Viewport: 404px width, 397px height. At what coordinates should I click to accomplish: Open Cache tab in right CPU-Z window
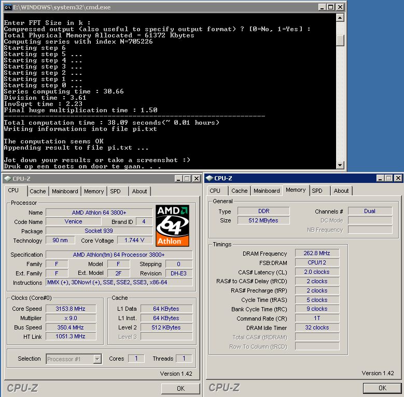click(x=240, y=191)
